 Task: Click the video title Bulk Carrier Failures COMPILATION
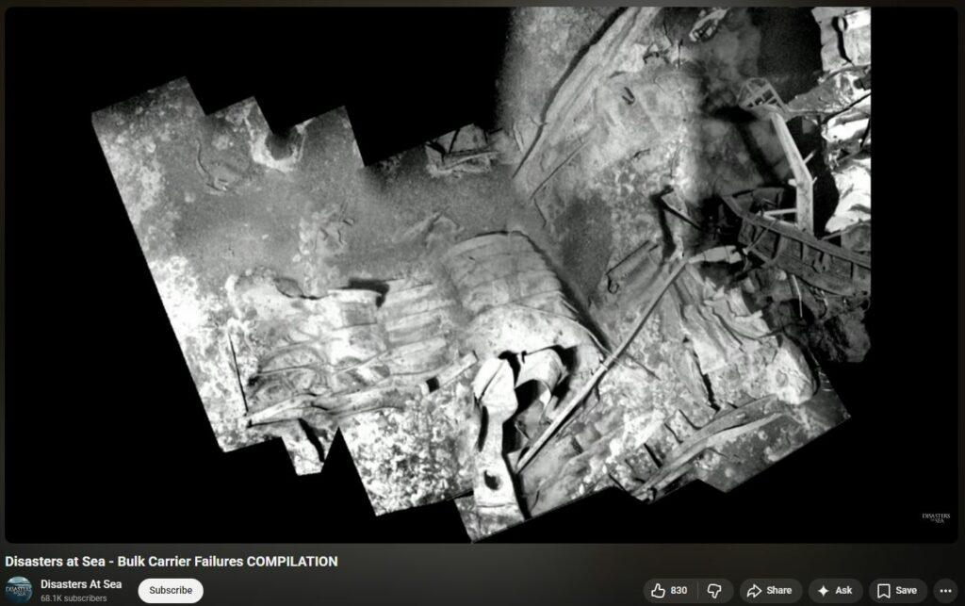pyautogui.click(x=171, y=562)
